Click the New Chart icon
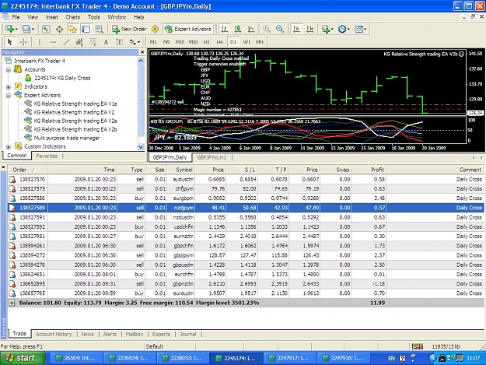 click(9, 29)
